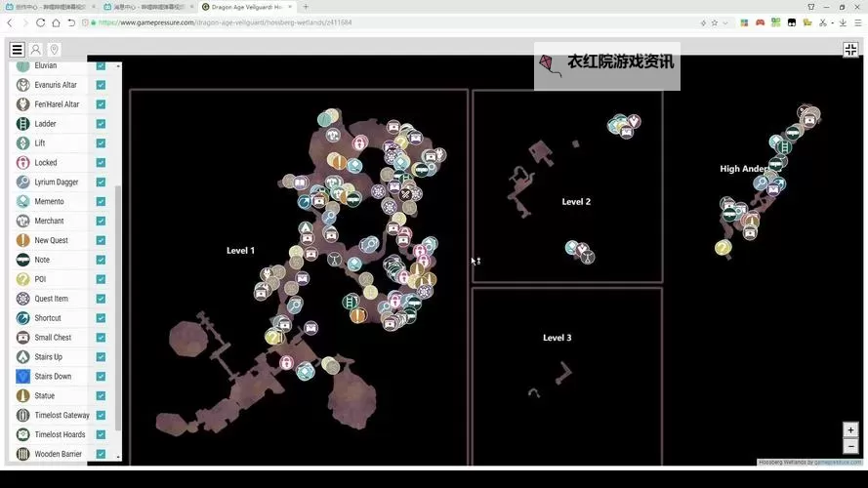The image size is (868, 488).
Task: Zoom out the map with minus button
Action: 850,445
